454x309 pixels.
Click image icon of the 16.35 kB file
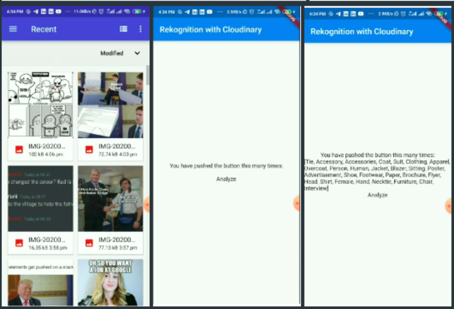[19, 243]
